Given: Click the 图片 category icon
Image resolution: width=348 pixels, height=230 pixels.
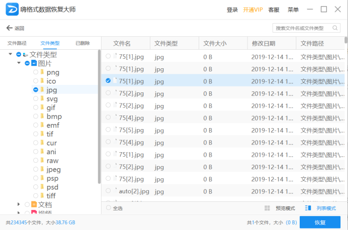Looking at the screenshot, I should point(34,63).
